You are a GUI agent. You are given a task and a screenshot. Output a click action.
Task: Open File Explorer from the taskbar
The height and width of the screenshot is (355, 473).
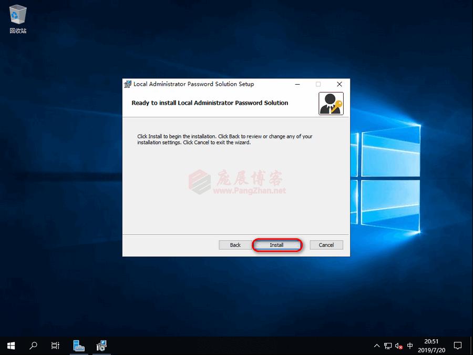[x=79, y=346]
